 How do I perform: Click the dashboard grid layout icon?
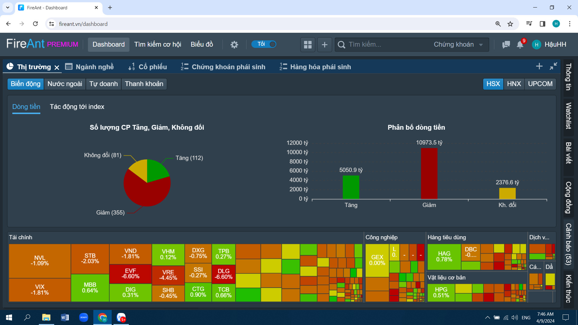click(308, 45)
